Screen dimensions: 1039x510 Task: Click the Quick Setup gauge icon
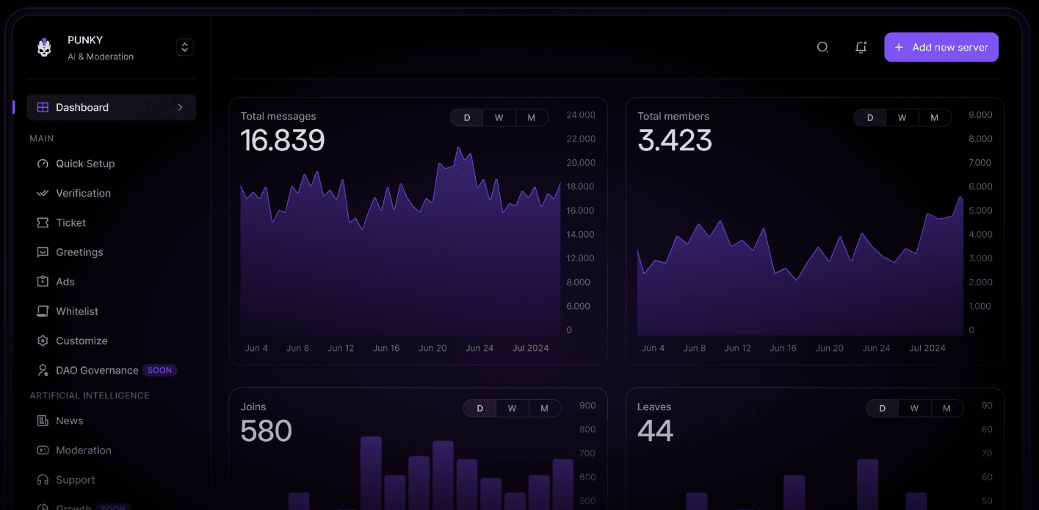point(43,164)
